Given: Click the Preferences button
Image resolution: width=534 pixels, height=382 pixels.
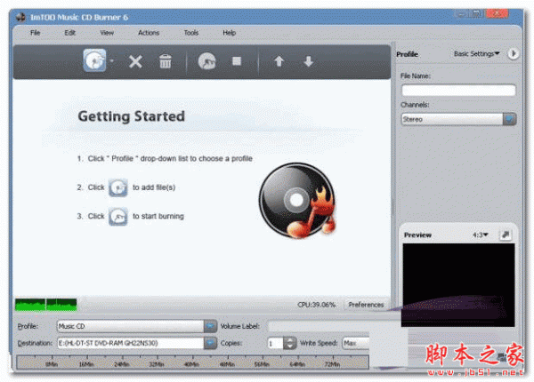Looking at the screenshot, I should click(x=366, y=305).
